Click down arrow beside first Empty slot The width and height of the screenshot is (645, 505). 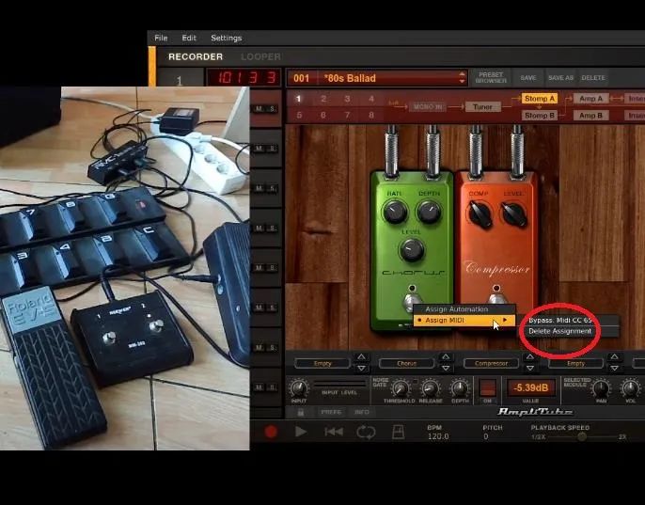[361, 368]
